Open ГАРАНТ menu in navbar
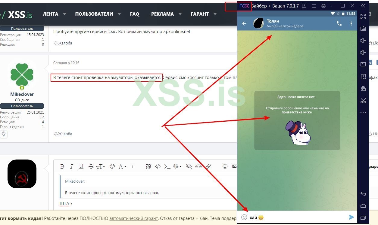378x225 pixels. (200, 14)
